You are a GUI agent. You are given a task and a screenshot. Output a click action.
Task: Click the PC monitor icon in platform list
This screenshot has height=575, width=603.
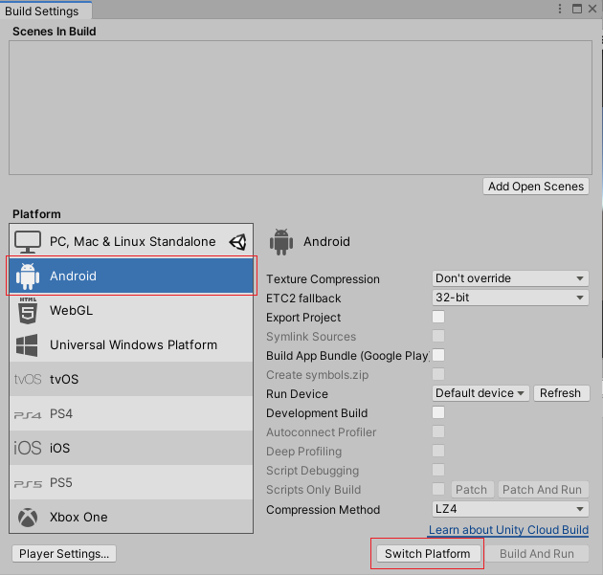pyautogui.click(x=28, y=242)
